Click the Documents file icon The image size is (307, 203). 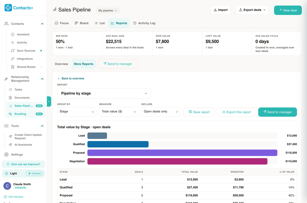[10, 98]
